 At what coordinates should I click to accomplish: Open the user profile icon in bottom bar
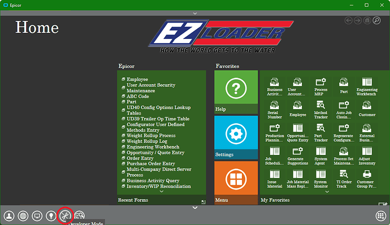(x=9, y=215)
